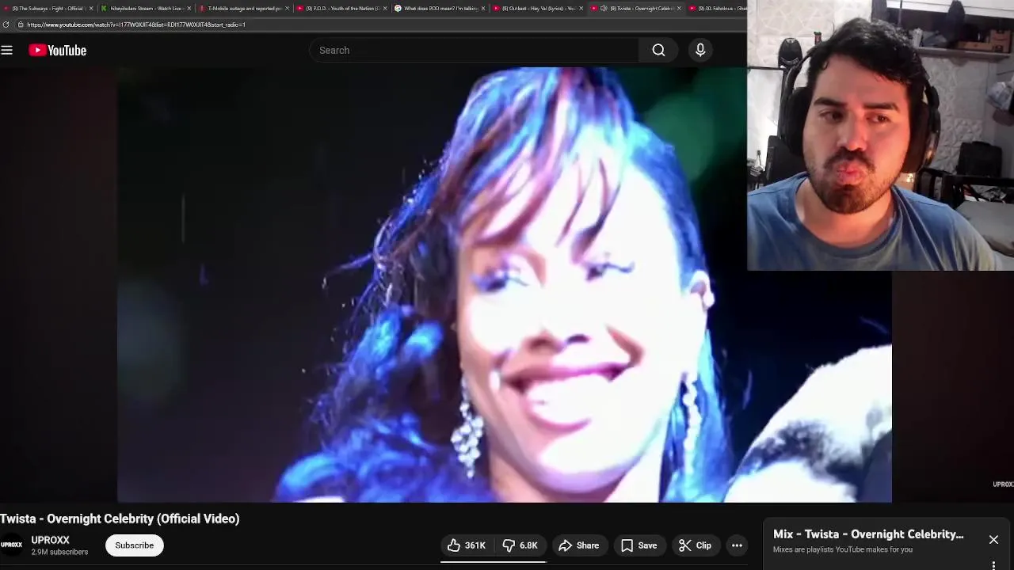This screenshot has height=570, width=1014.
Task: Click the video player to pause
Action: click(505, 285)
